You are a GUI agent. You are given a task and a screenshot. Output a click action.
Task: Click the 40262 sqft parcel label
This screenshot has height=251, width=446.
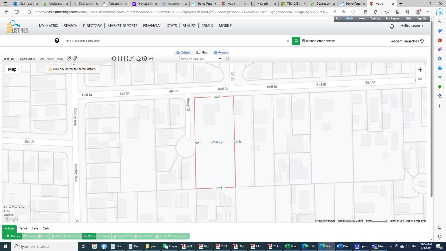217,142
